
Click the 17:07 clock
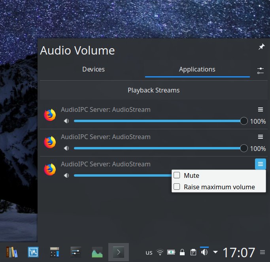(239, 253)
